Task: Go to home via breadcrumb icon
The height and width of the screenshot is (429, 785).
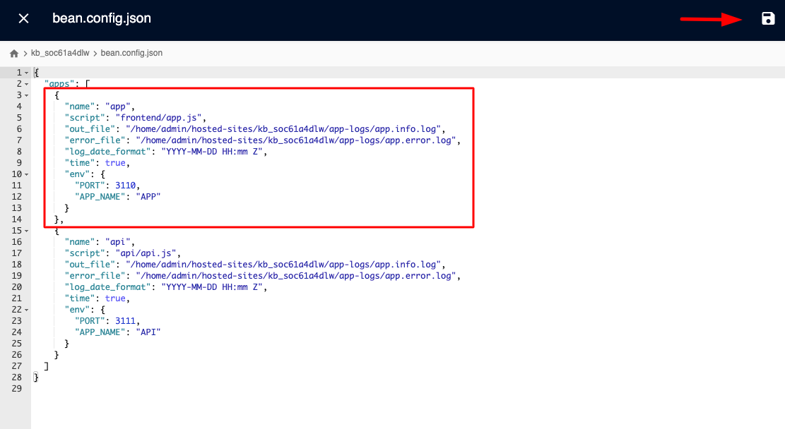Action: click(14, 54)
